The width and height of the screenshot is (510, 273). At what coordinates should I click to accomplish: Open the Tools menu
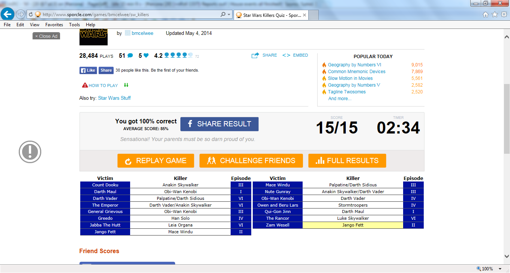click(x=74, y=25)
